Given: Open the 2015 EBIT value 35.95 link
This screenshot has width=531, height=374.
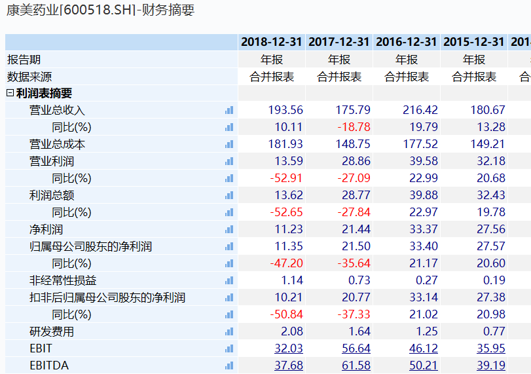Looking at the screenshot, I should (490, 348).
